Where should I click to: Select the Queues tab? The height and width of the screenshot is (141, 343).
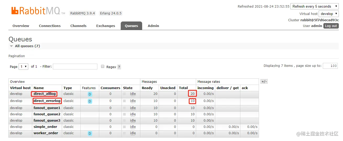tap(131, 26)
